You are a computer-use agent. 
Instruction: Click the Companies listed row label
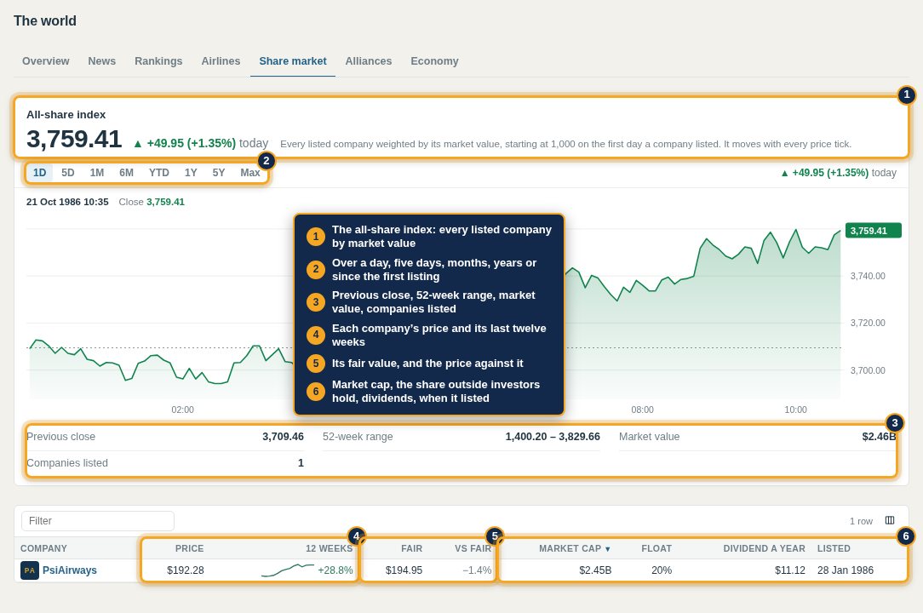pos(67,463)
